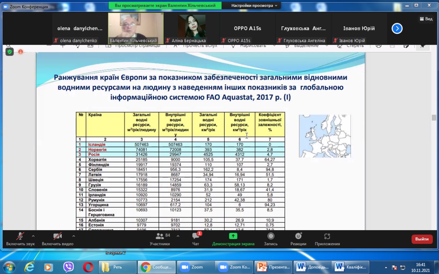The height and width of the screenshot is (274, 439).
Task: Open the Вид layout view menu
Action: (x=426, y=19)
